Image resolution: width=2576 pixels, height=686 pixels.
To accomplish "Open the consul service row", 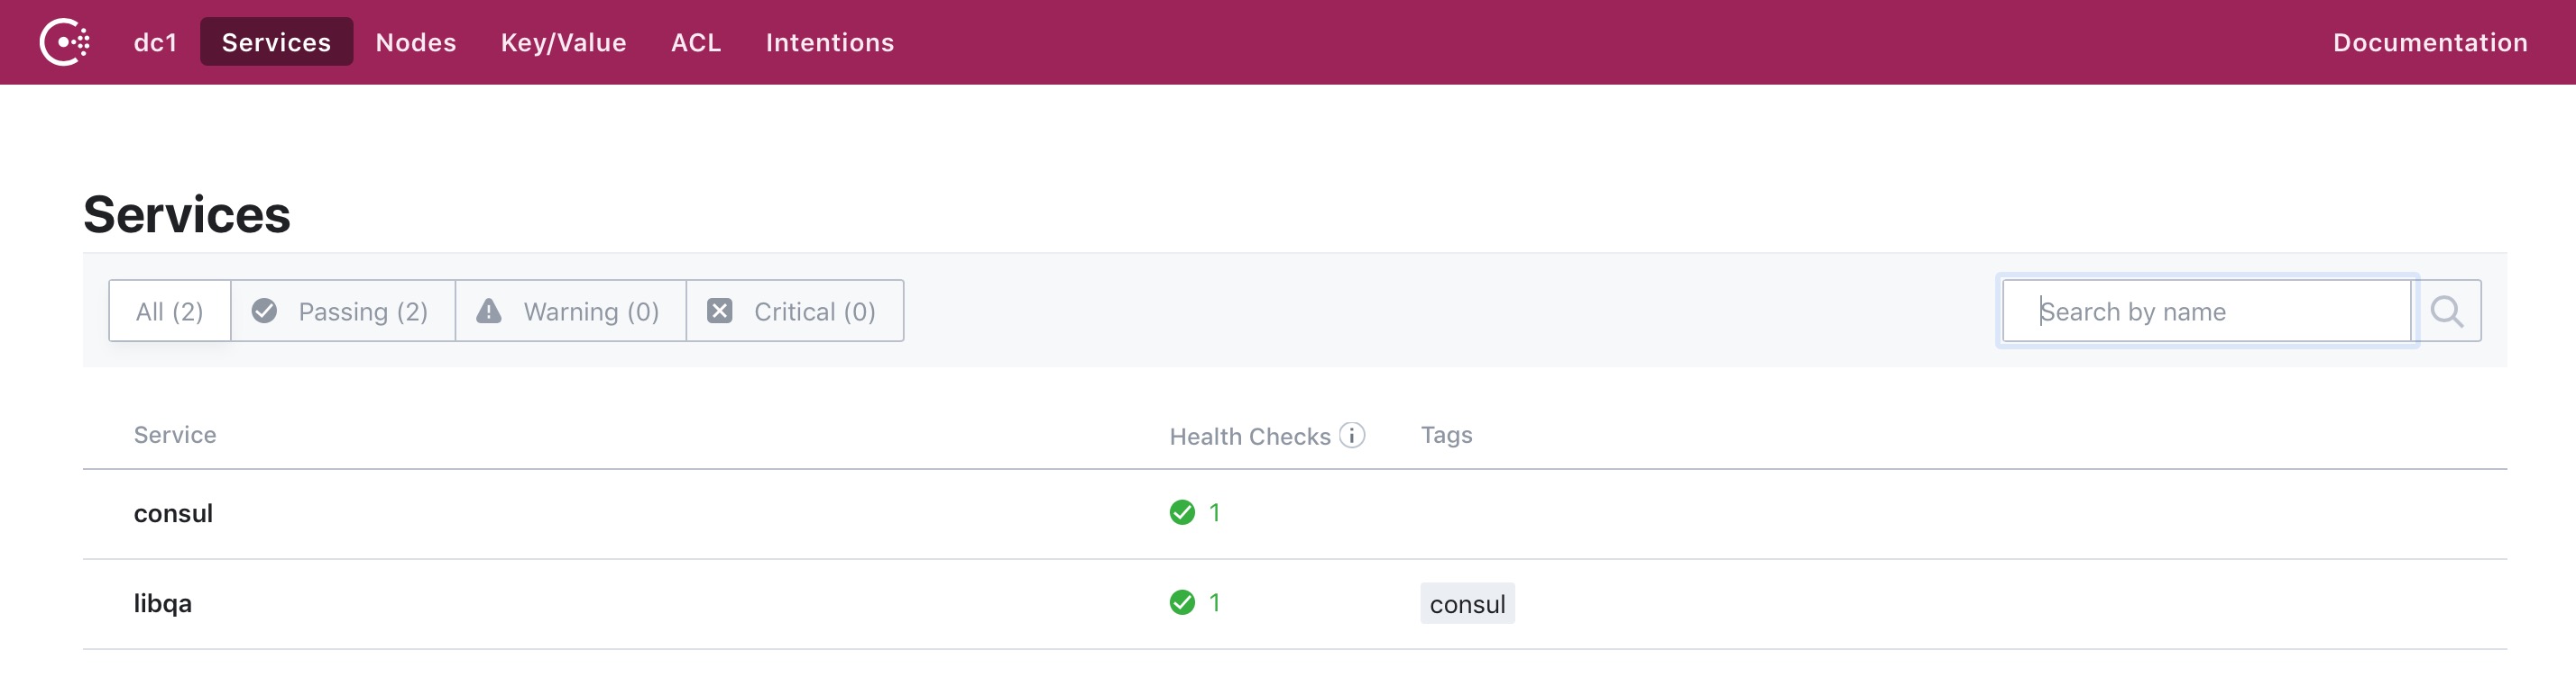I will pos(1295,513).
